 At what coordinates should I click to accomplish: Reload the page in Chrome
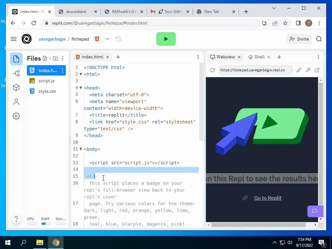[x=34, y=23]
